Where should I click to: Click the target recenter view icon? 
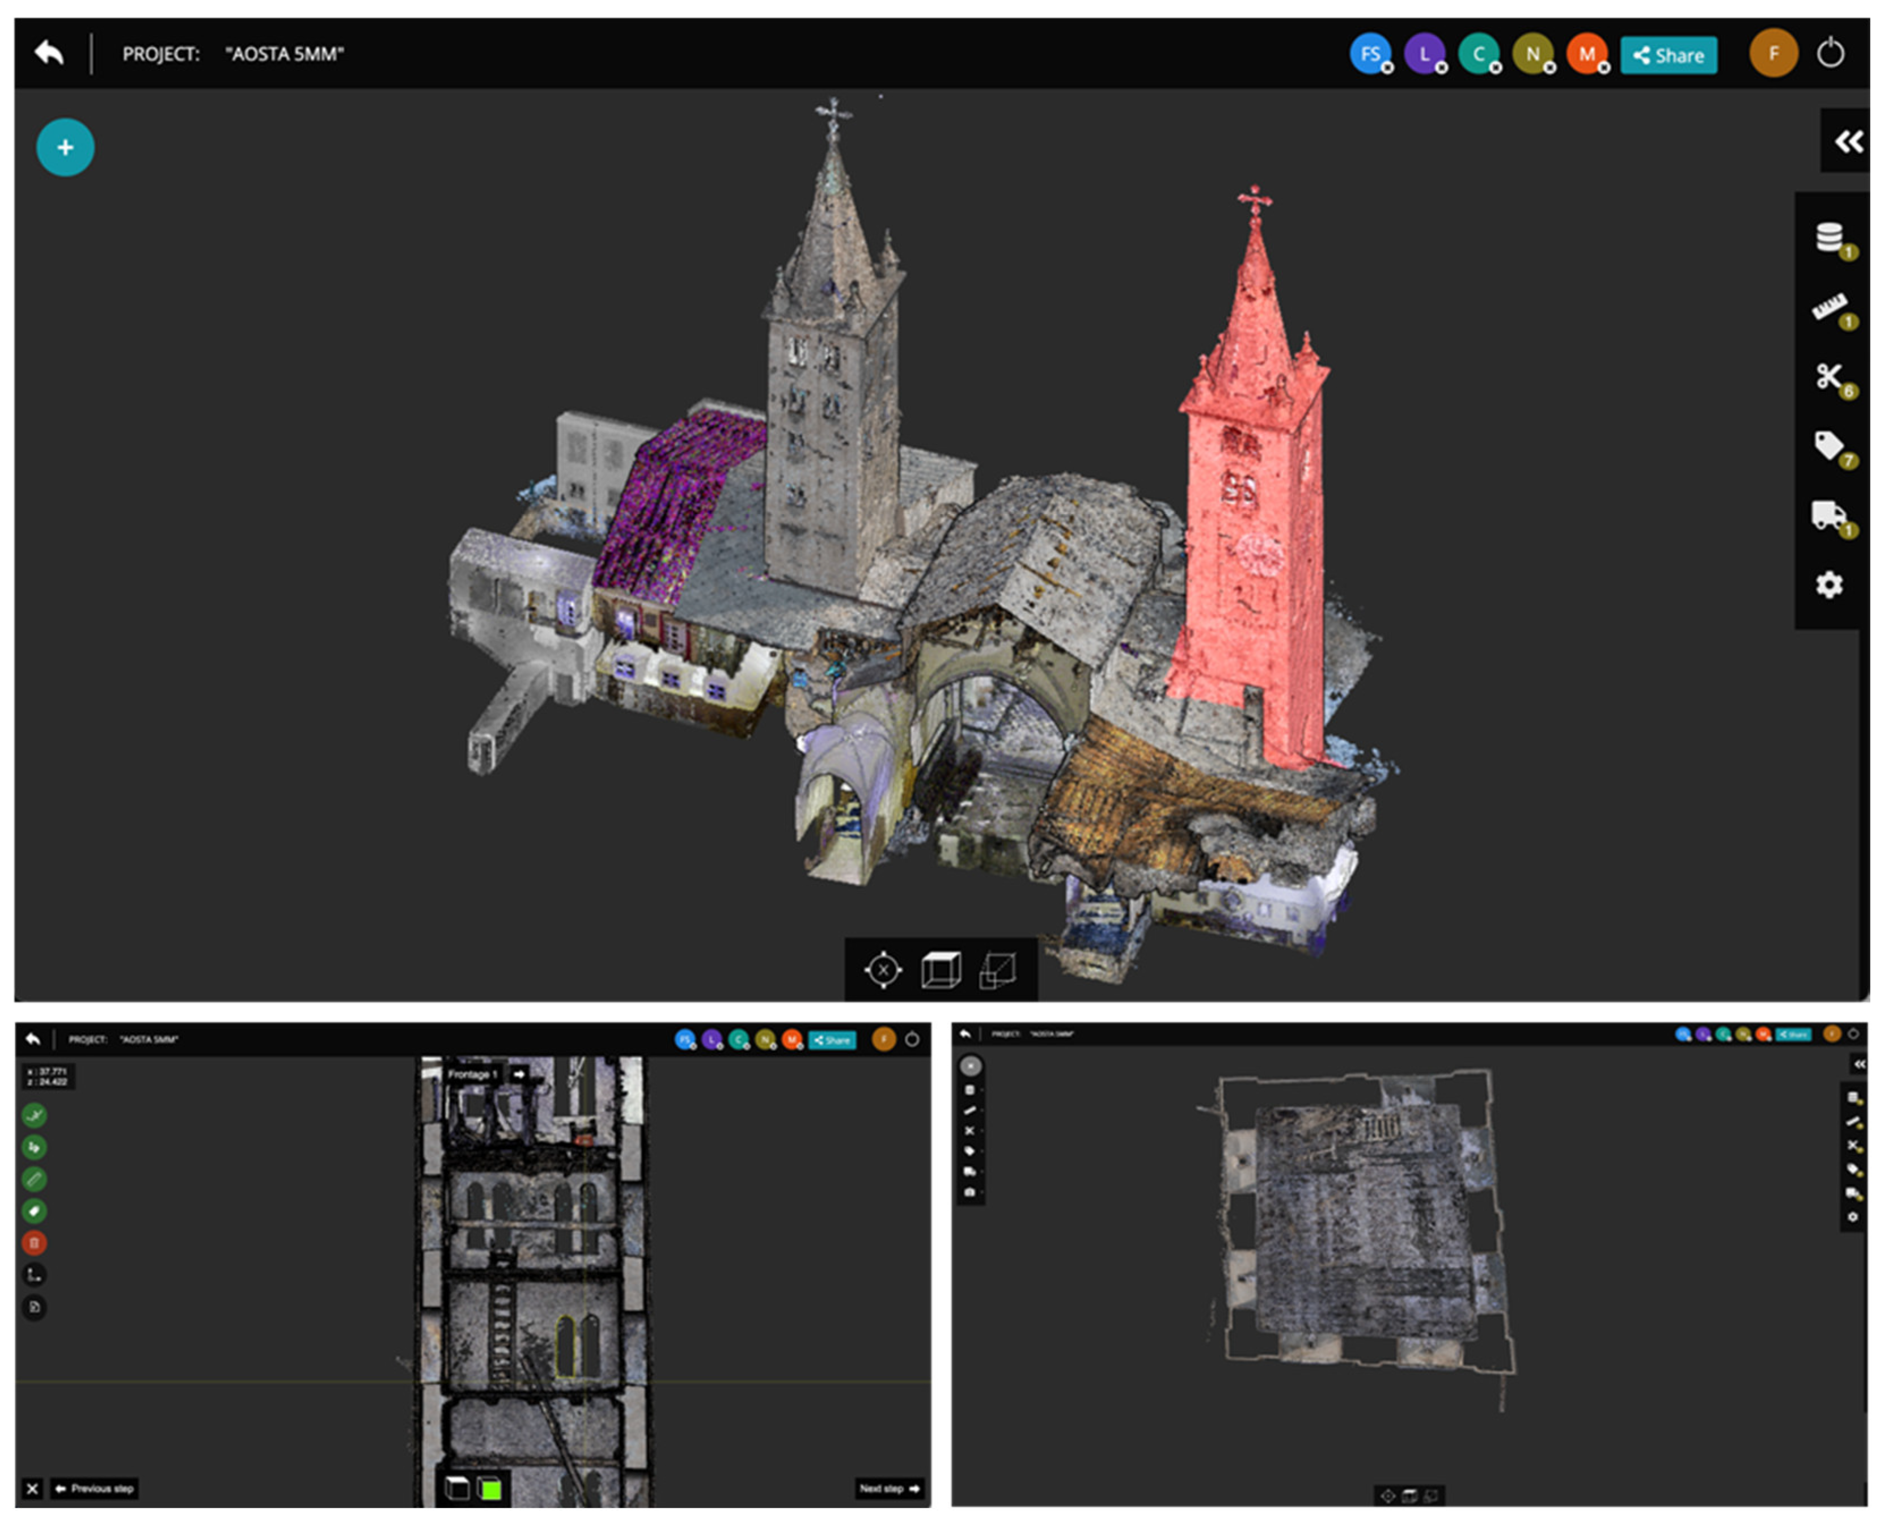pos(883,970)
